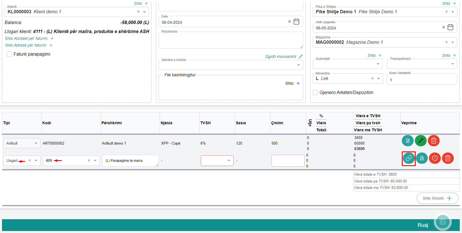Click the Zgjidh manualisht link
462x233 pixels.
[281, 56]
